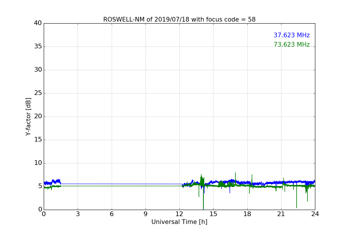
Task: Click the x-axis tick label '6'
Action: (x=111, y=214)
